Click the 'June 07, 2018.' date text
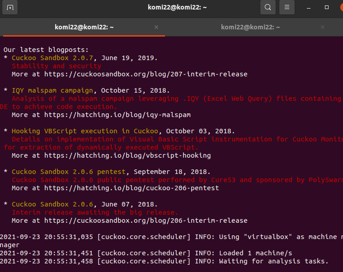The image size is (343, 272). pyautogui.click(x=129, y=204)
